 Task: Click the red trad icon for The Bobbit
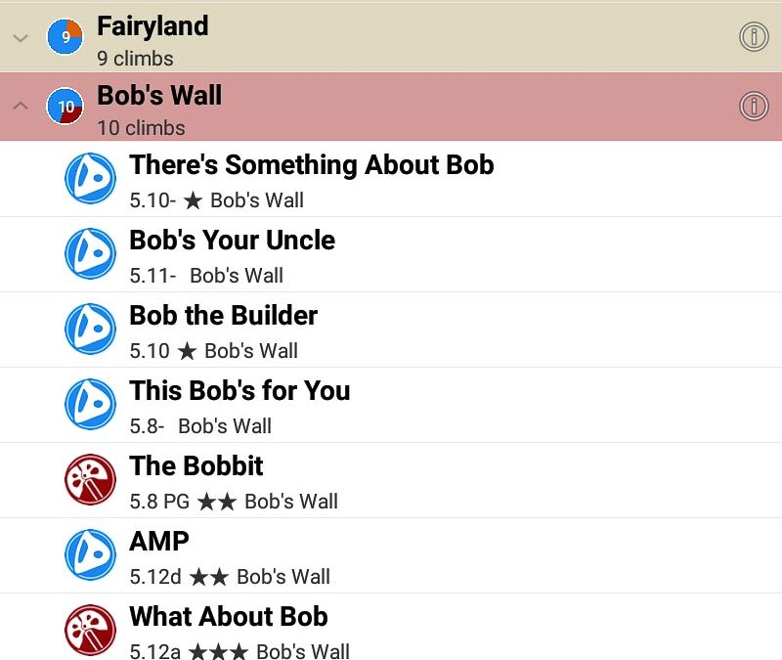pyautogui.click(x=90, y=480)
